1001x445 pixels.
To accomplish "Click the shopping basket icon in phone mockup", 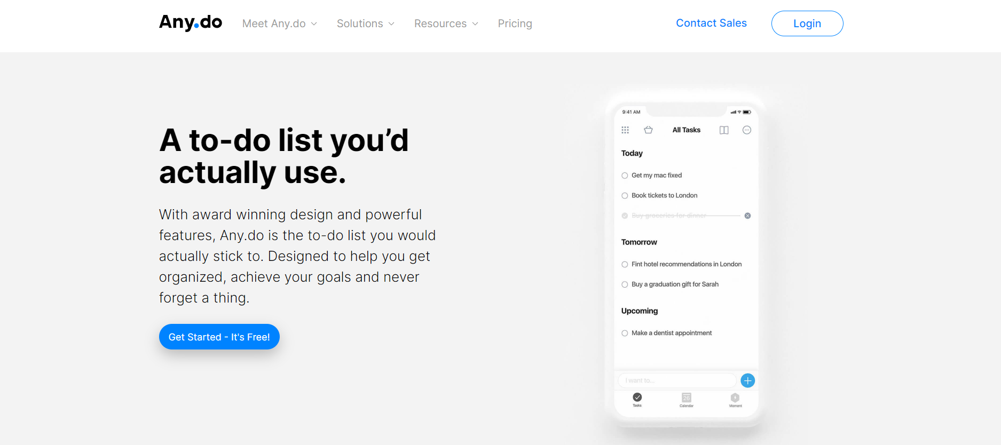I will (648, 130).
